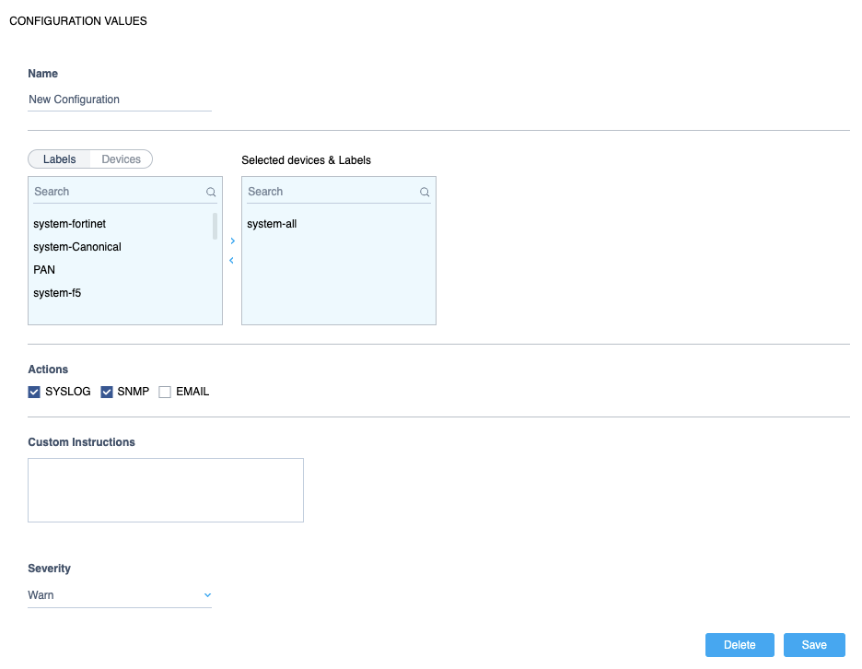Enable the EMAIL action checkbox
The height and width of the screenshot is (669, 862).
[165, 392]
